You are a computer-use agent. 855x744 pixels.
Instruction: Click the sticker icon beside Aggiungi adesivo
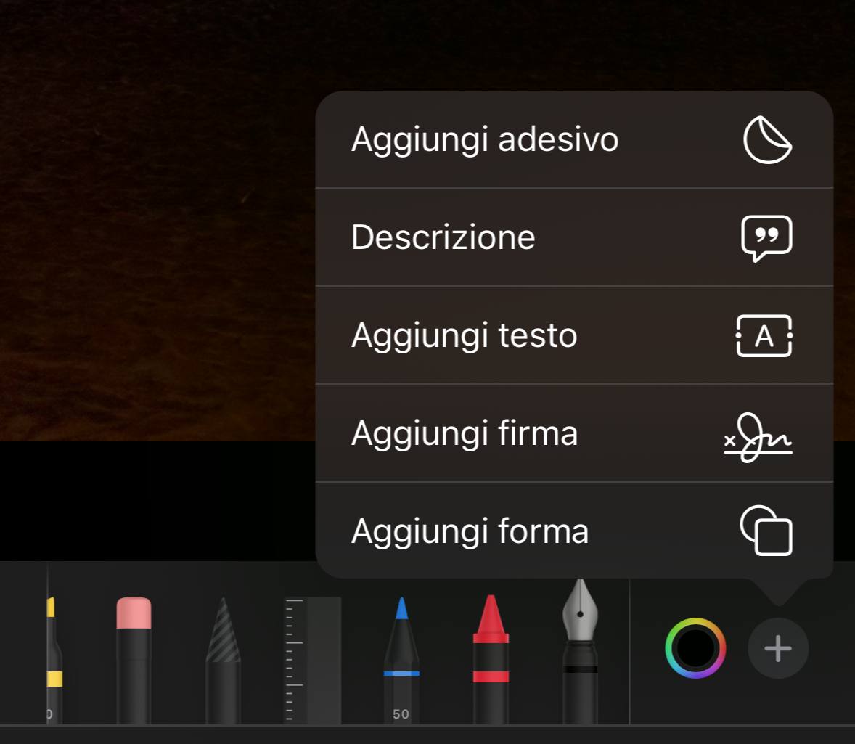pyautogui.click(x=767, y=139)
